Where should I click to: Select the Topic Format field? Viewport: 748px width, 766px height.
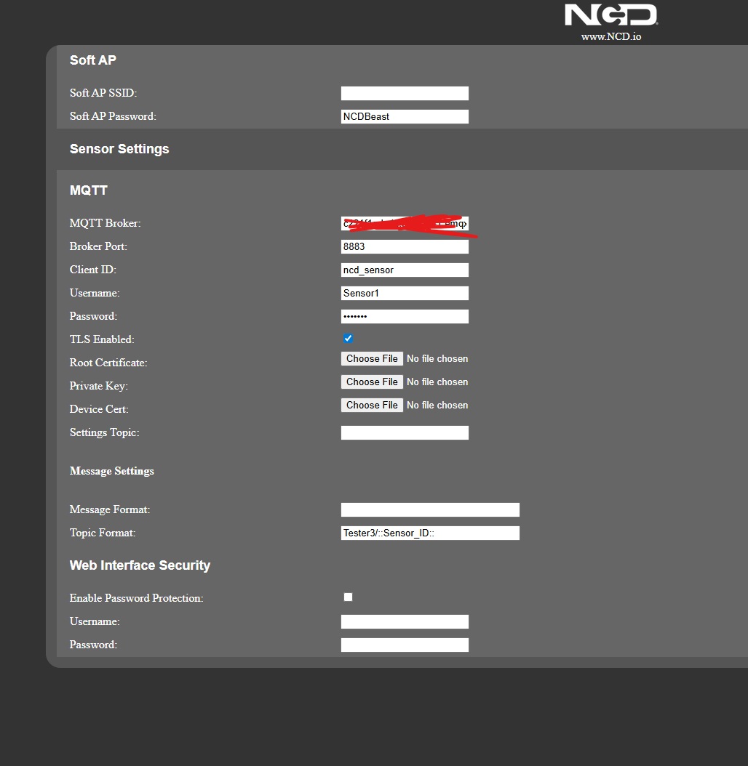pyautogui.click(x=430, y=533)
